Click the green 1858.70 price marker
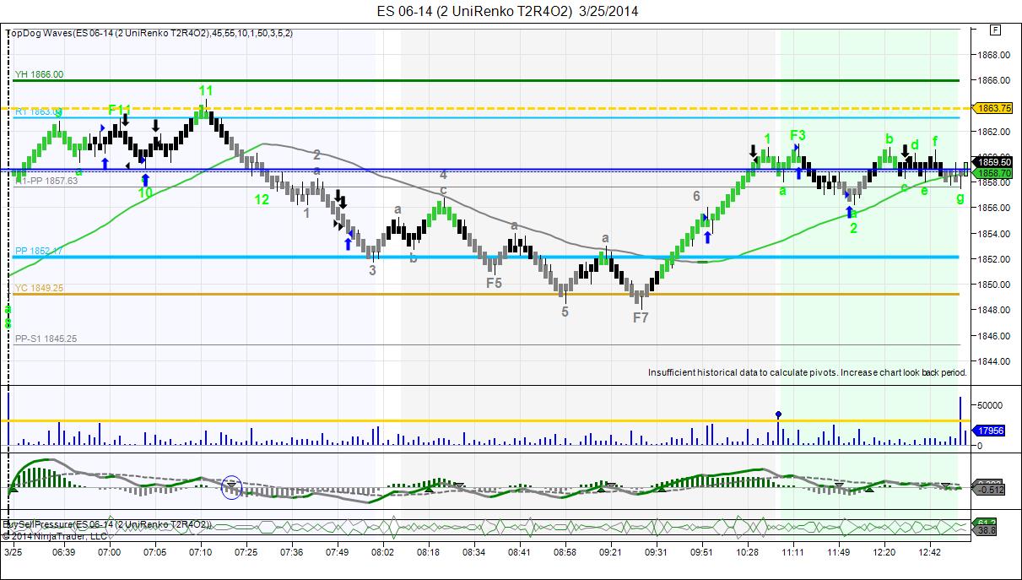The height and width of the screenshot is (580, 1022). 993,171
